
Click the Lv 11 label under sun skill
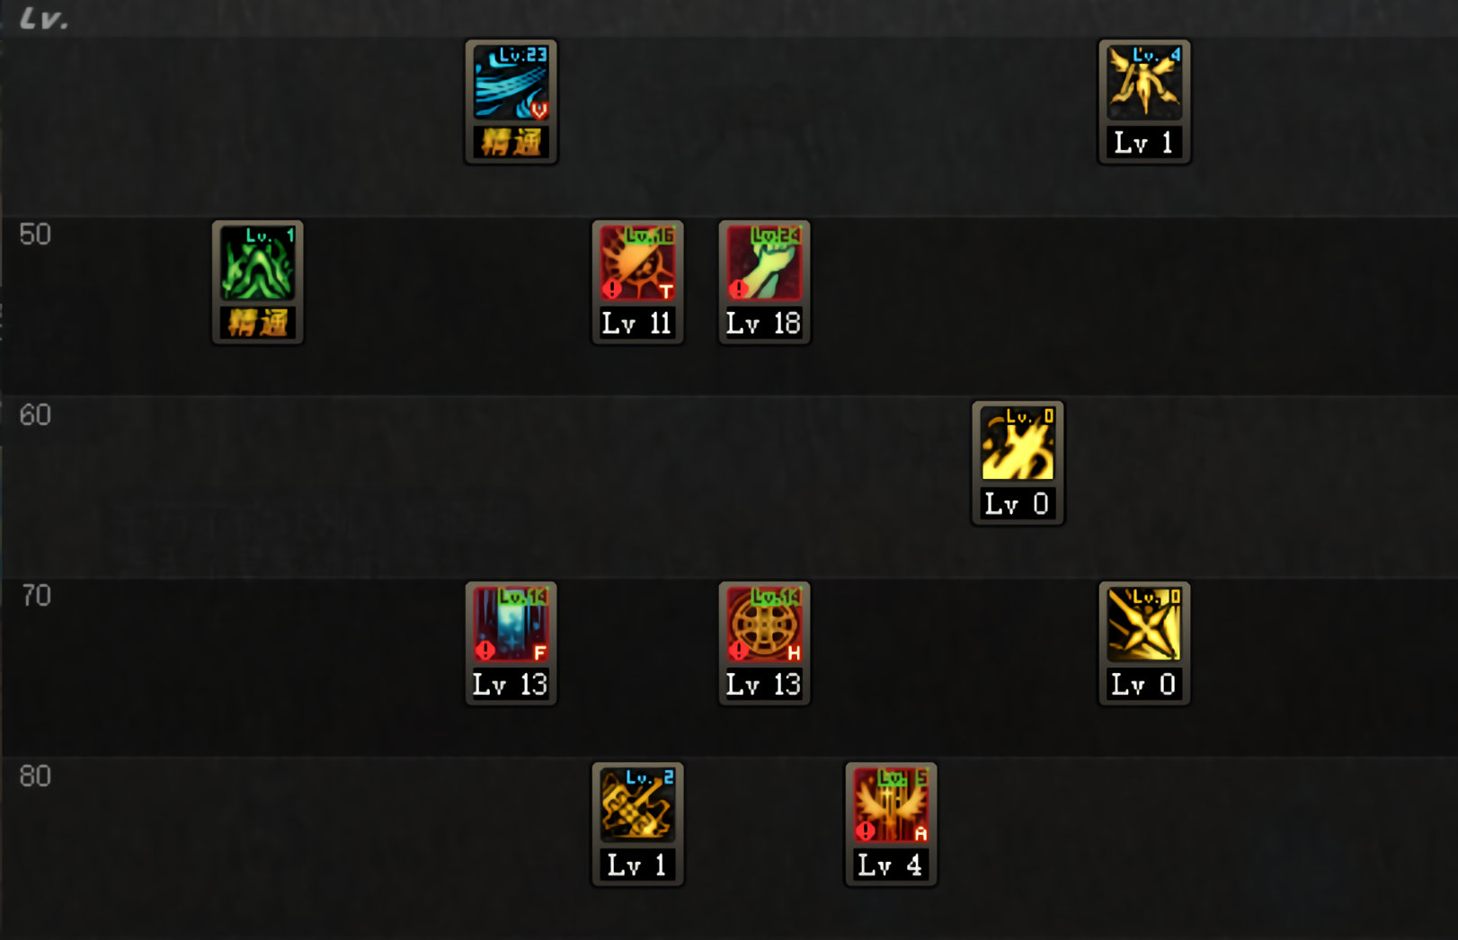pyautogui.click(x=637, y=324)
